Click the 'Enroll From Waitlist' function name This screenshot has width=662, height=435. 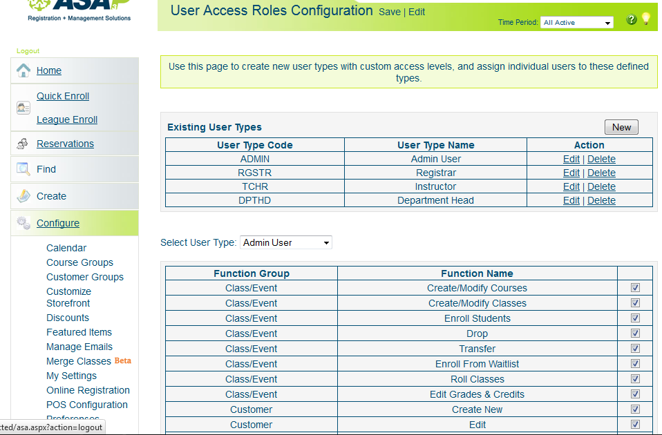[x=477, y=364]
